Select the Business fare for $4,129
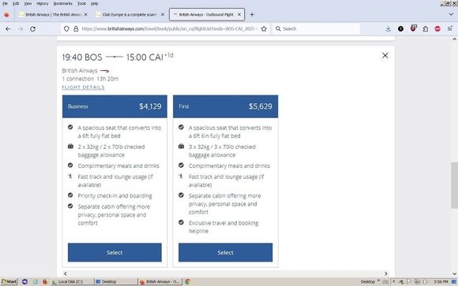The height and width of the screenshot is (286, 458). (114, 252)
